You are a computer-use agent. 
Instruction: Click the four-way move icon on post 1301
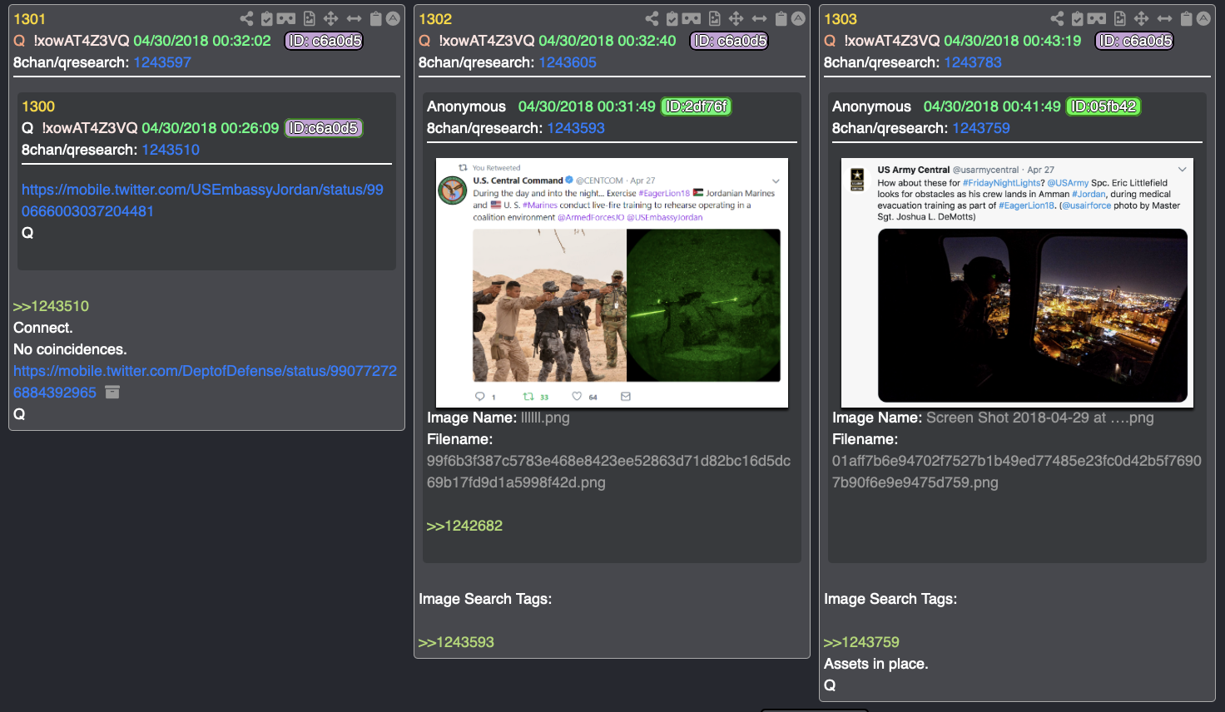[331, 18]
